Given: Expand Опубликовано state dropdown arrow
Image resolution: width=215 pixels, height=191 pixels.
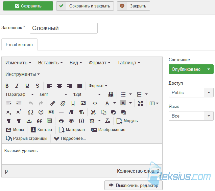Looking at the screenshot, I should (209, 69).
